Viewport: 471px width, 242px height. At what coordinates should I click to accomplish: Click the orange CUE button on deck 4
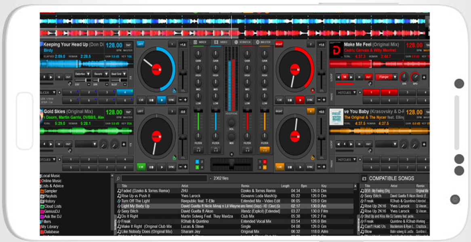(280, 167)
